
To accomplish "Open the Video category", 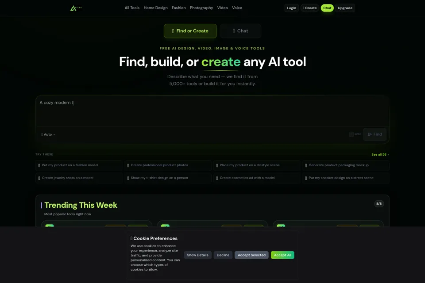I will pyautogui.click(x=223, y=8).
